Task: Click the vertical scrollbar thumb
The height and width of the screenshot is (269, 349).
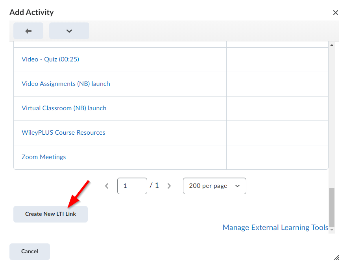Action: tap(332, 207)
